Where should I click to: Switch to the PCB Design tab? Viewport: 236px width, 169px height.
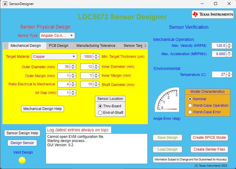[x=58, y=46]
